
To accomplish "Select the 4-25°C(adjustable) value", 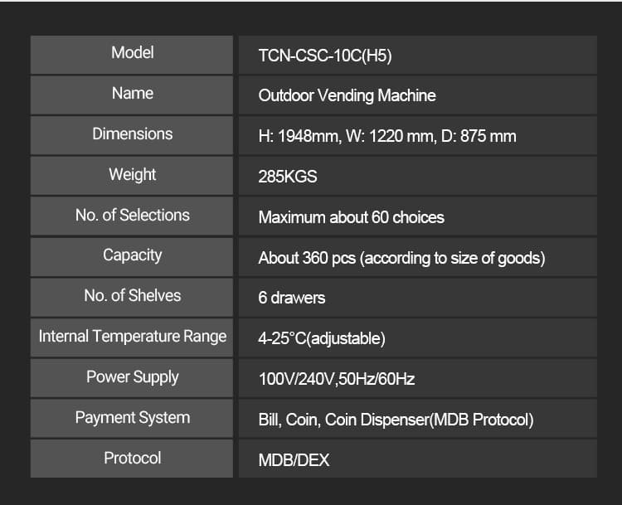I will tap(321, 338).
